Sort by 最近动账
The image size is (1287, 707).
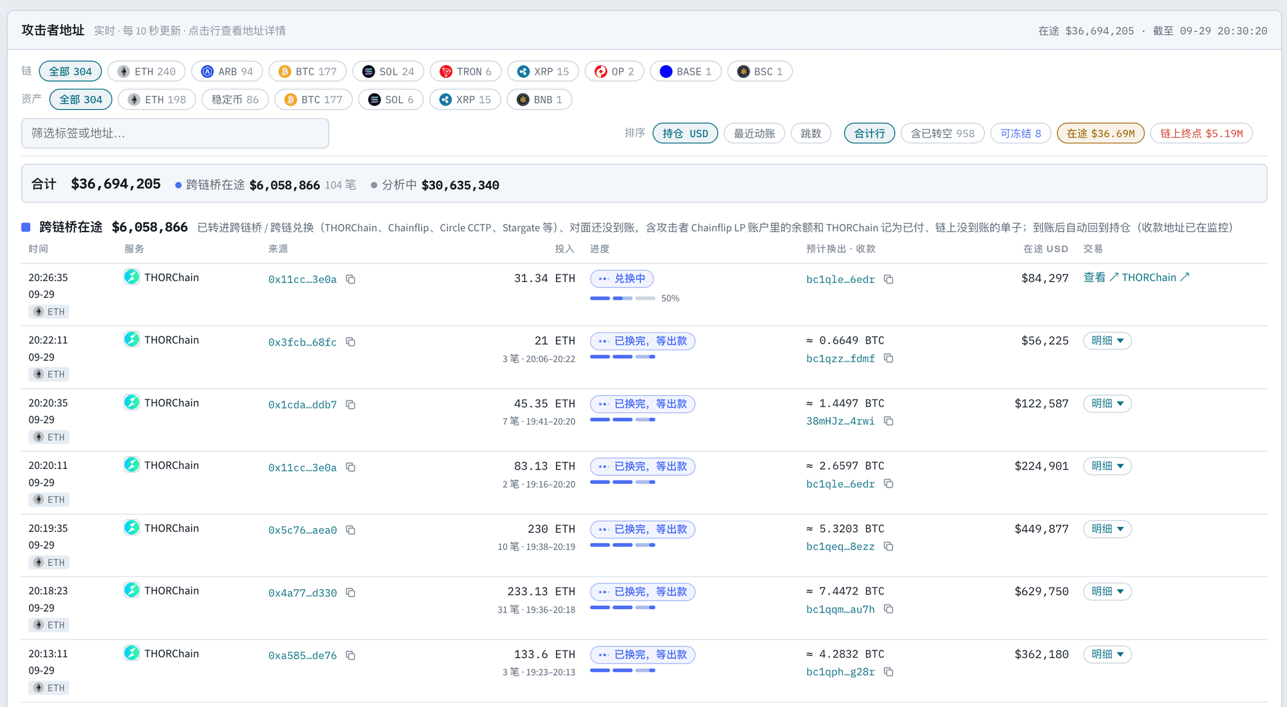pos(754,133)
